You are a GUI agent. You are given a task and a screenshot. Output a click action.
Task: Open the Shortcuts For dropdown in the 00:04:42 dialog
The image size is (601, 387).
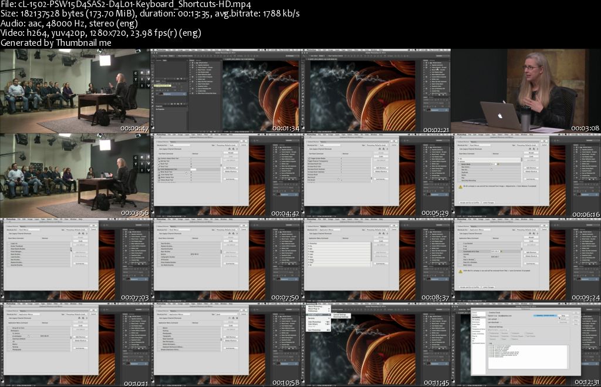179,144
